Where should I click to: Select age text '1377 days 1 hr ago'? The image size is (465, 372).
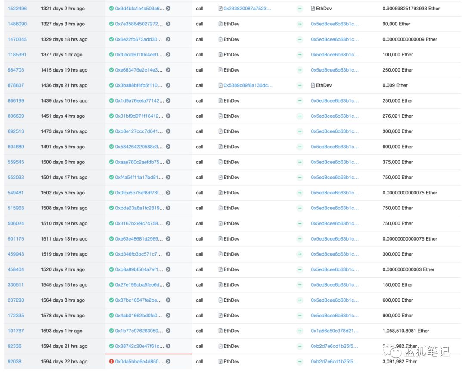pos(62,54)
